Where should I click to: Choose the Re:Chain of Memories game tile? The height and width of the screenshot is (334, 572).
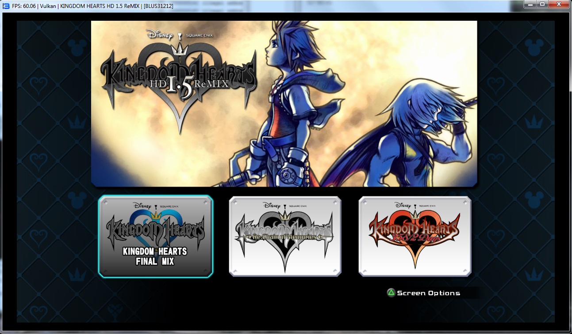pos(285,236)
